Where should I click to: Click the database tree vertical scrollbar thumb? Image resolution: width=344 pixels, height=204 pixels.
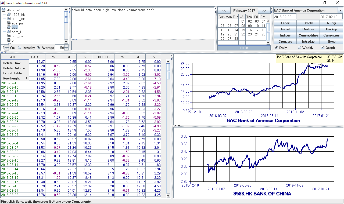(x=66, y=17)
